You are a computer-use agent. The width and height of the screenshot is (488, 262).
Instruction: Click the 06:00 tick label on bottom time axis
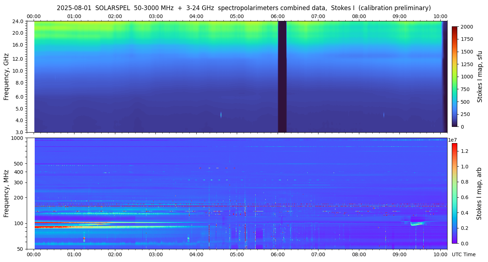coord(277,254)
